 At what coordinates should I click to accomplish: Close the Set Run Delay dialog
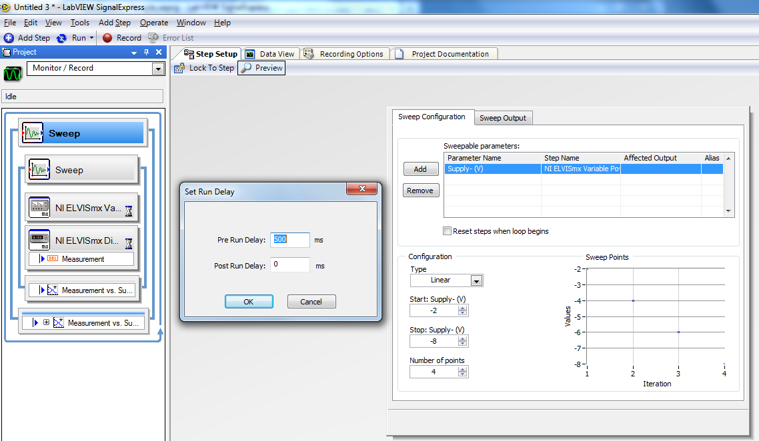(361, 189)
